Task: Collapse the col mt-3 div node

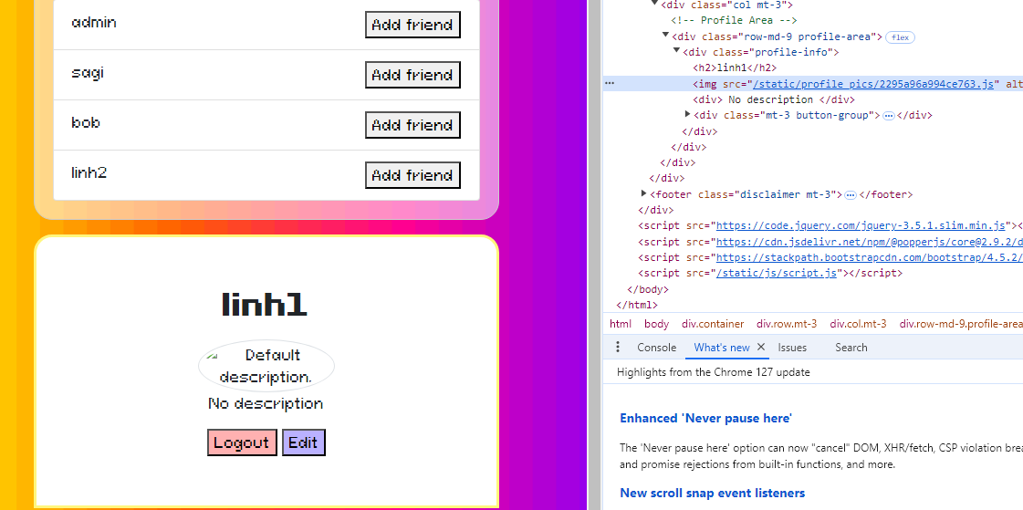Action: point(655,4)
